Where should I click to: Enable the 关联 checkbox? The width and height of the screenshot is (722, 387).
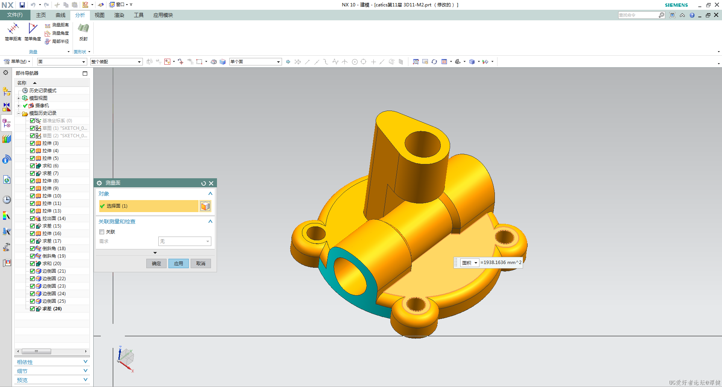(x=102, y=232)
